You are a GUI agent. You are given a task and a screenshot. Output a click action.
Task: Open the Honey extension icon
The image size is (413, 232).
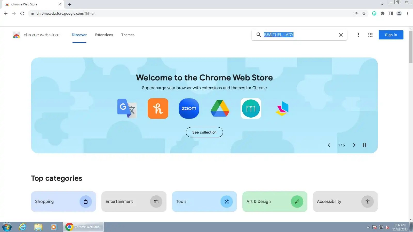158,109
